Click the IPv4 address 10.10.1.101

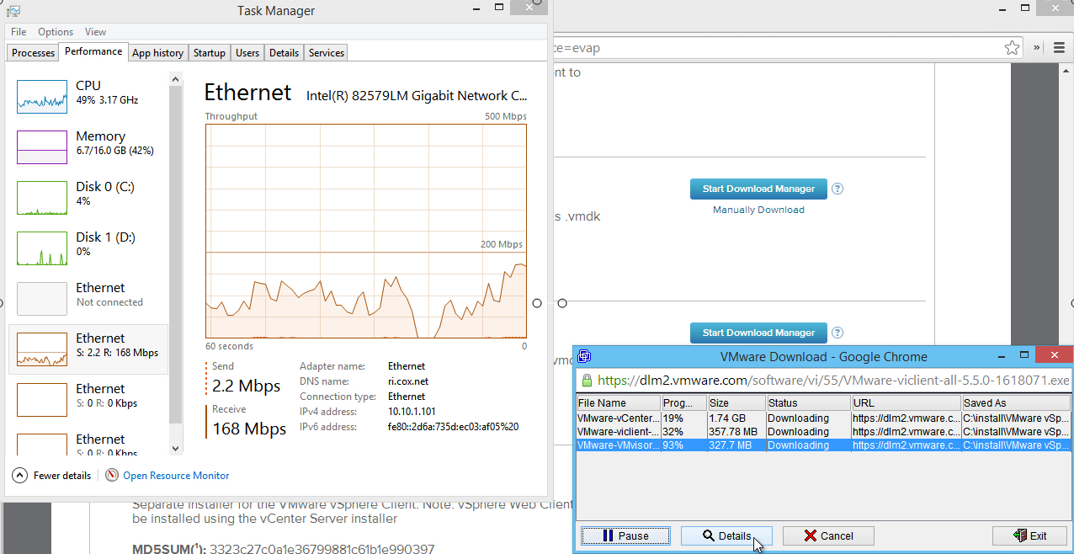[412, 412]
